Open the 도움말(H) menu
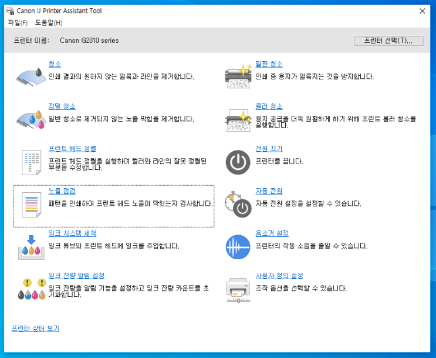The image size is (436, 358). pyautogui.click(x=49, y=22)
